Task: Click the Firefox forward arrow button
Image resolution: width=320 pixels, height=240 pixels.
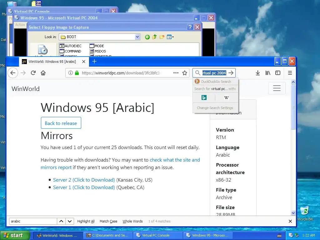Action: (x=23, y=73)
